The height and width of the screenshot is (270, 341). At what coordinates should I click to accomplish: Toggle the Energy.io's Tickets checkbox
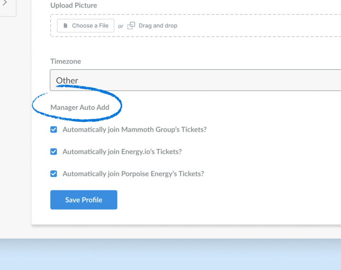click(53, 151)
